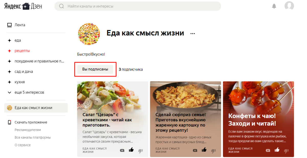
Task: Click the search magnifier icon
Action: click(61, 6)
